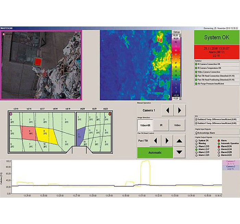Click Air Purge Pressure Insufficient status icon
240x224 pixels.
click(195, 83)
